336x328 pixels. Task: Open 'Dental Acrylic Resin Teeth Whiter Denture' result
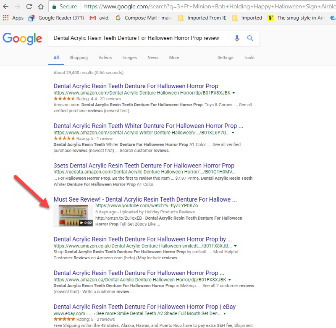click(148, 126)
